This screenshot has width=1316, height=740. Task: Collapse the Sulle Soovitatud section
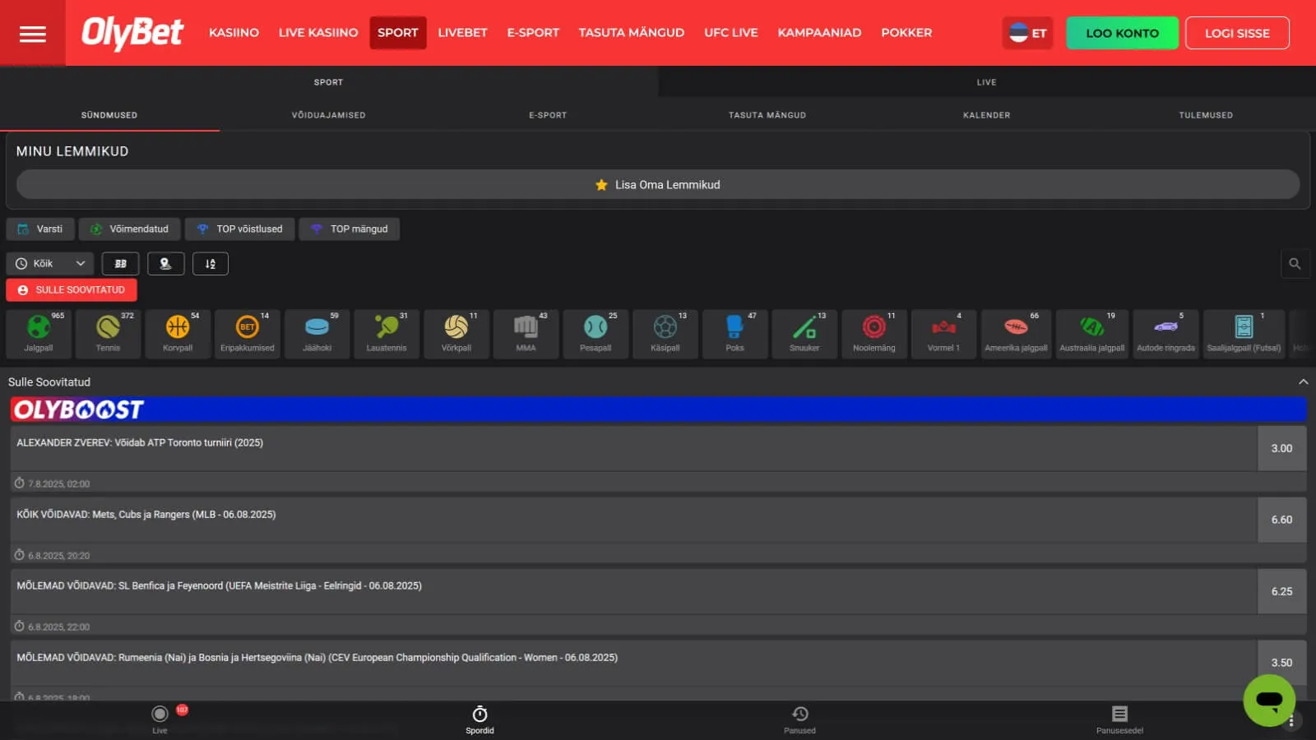click(x=1303, y=382)
